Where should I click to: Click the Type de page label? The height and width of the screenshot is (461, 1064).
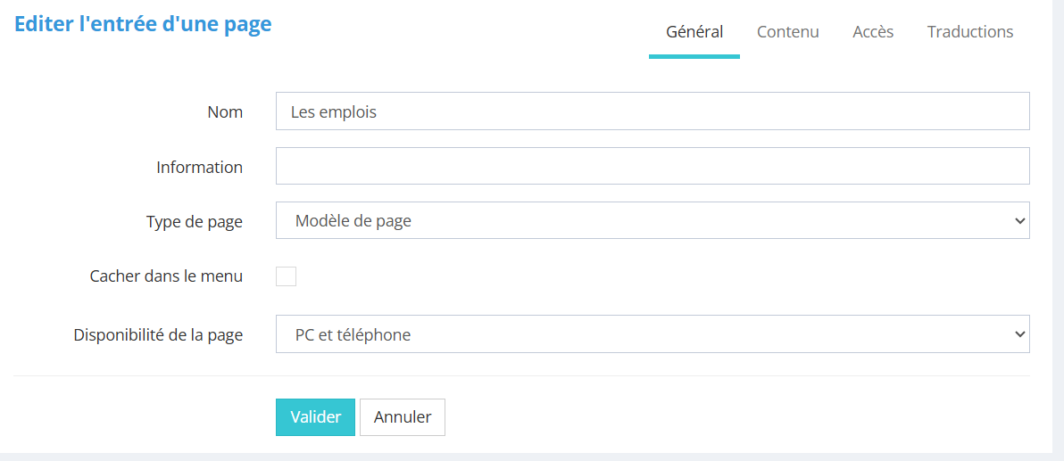click(x=194, y=222)
